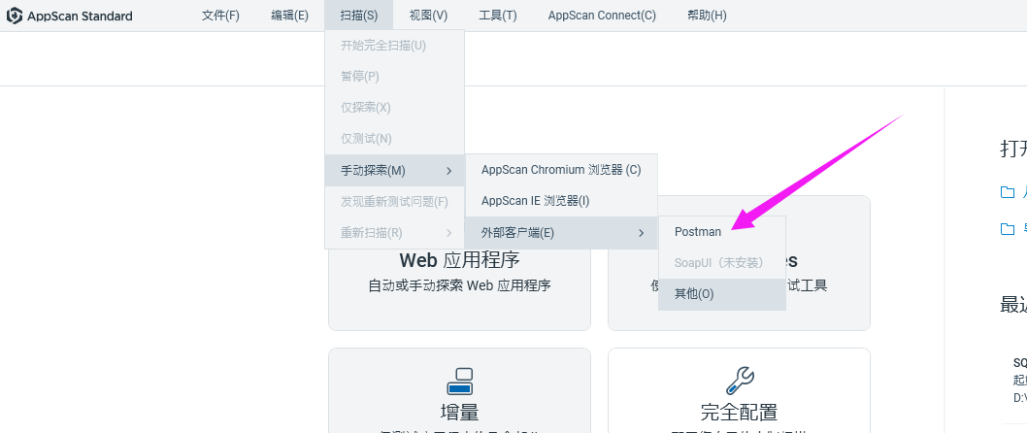1027x433 pixels.
Task: Open the 工具(T) menu
Action: point(497,16)
